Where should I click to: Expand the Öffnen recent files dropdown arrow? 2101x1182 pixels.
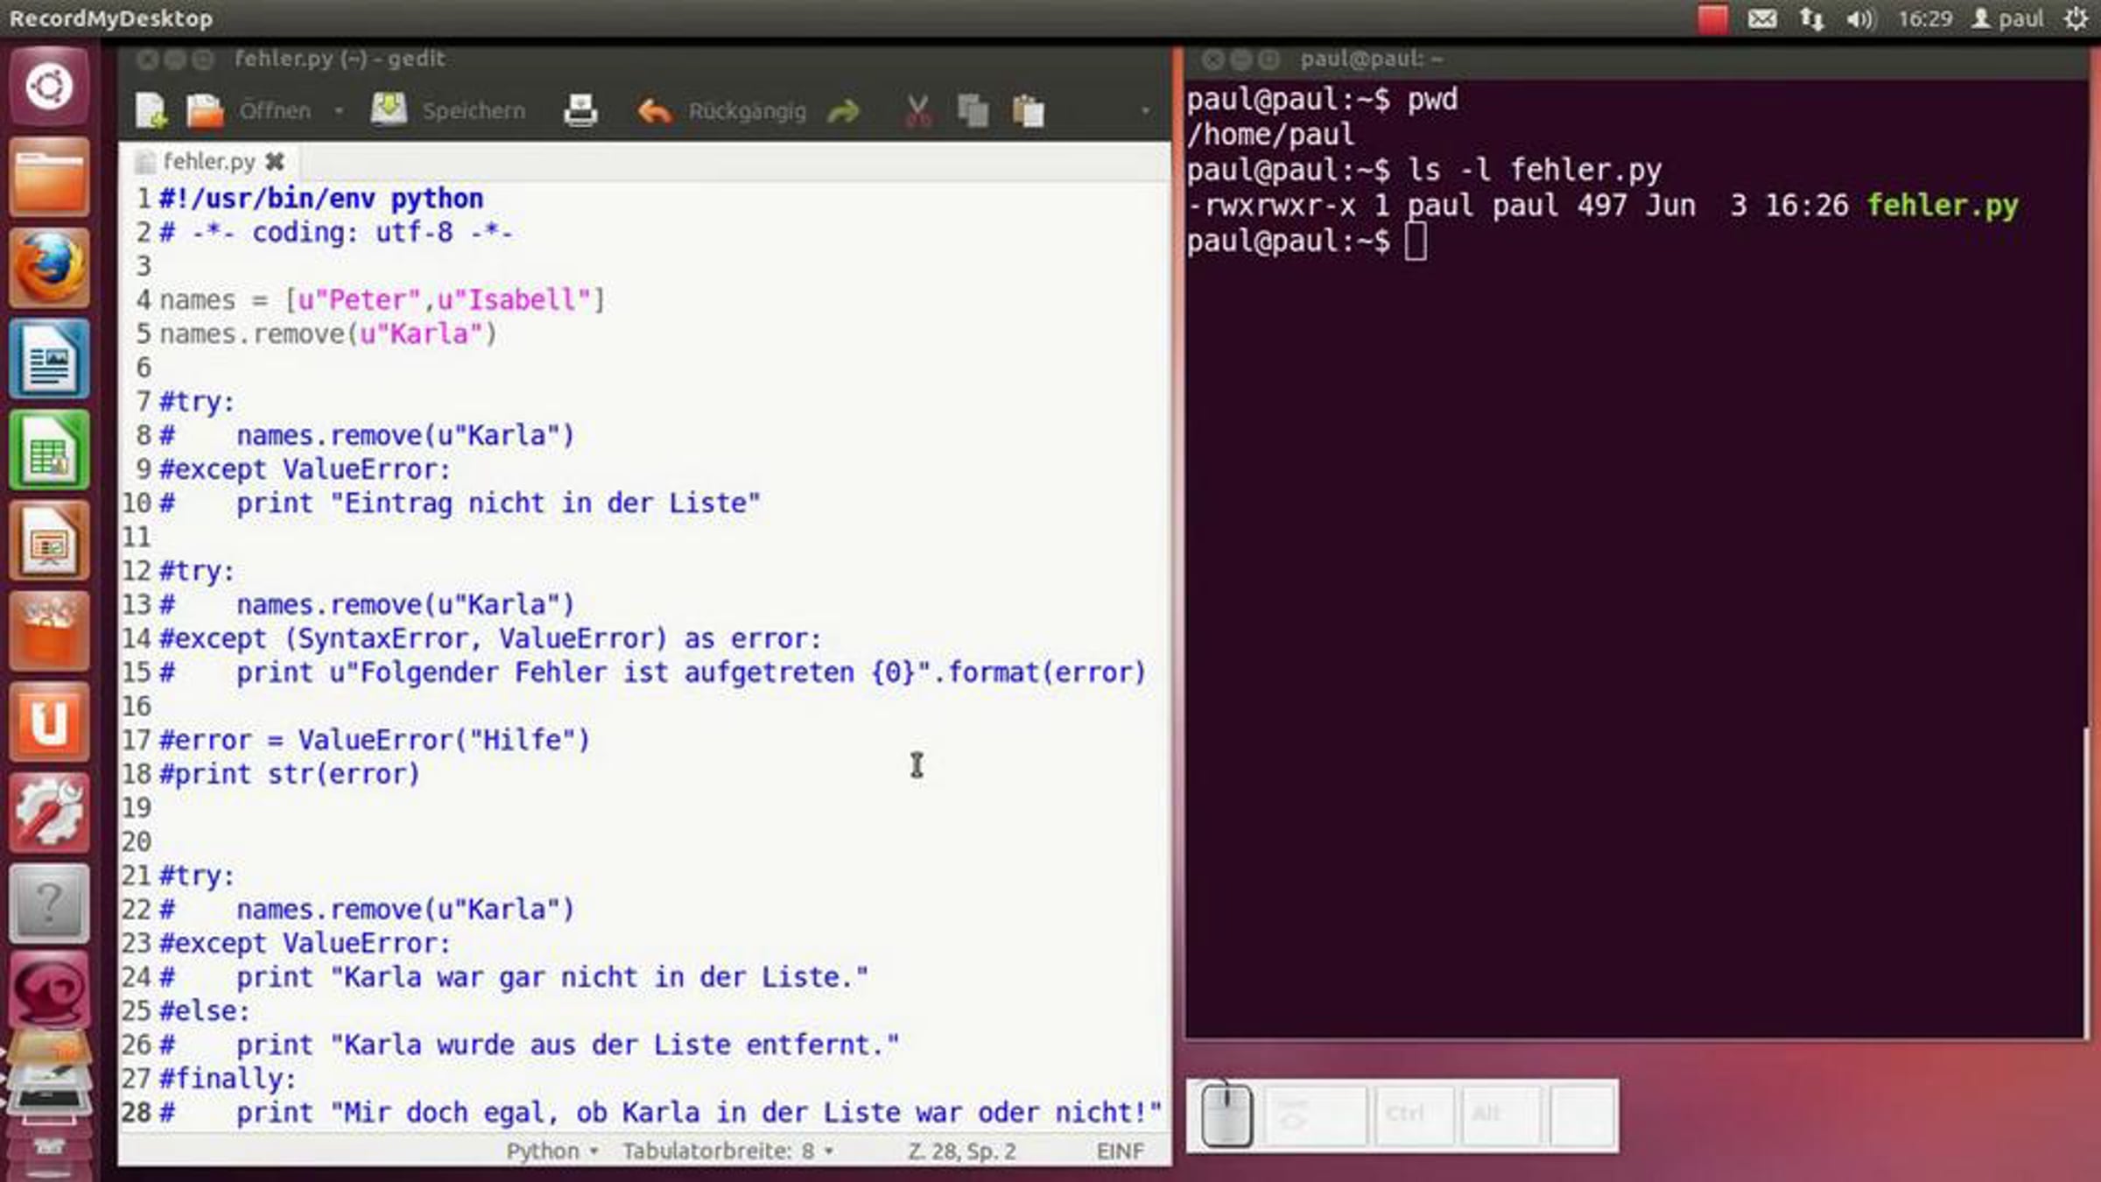point(339,111)
